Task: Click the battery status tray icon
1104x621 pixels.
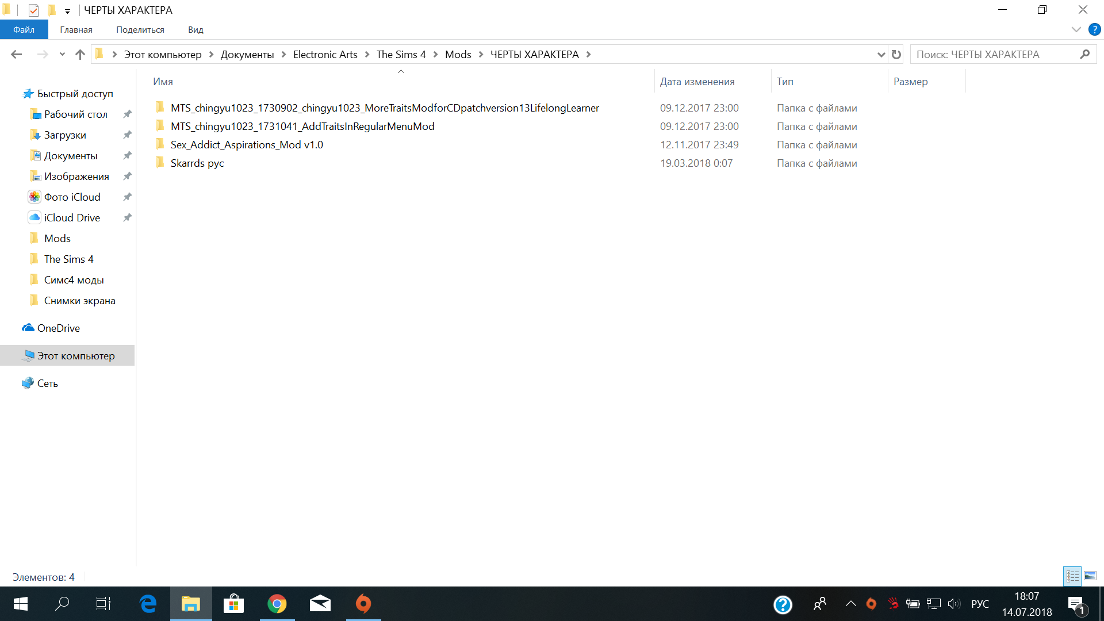Action: pyautogui.click(x=913, y=604)
